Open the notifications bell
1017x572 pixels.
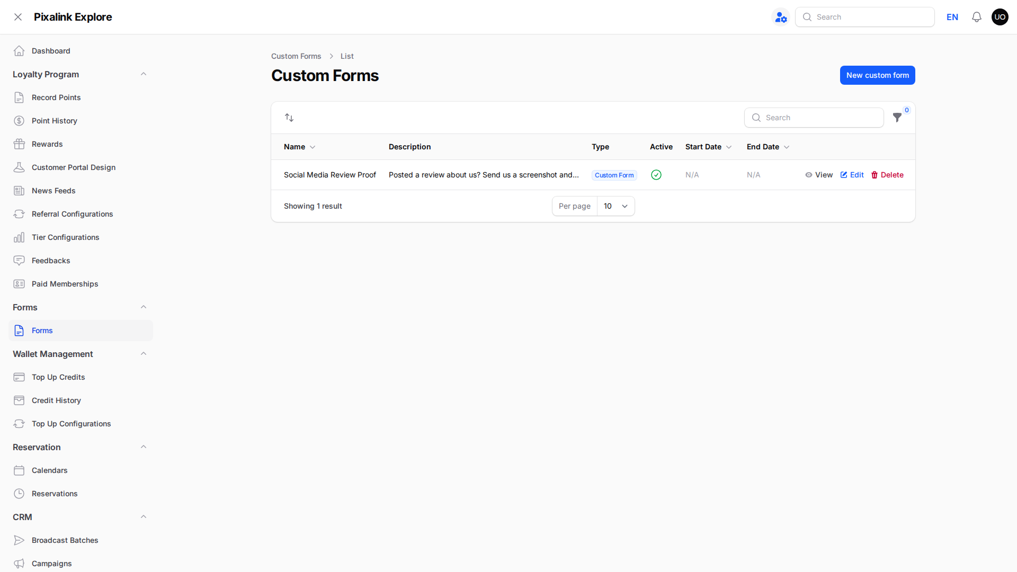(x=977, y=17)
